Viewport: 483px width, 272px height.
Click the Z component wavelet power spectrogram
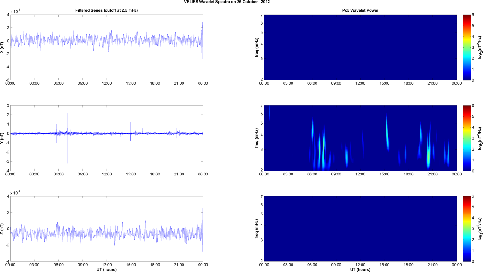[x=360, y=229]
